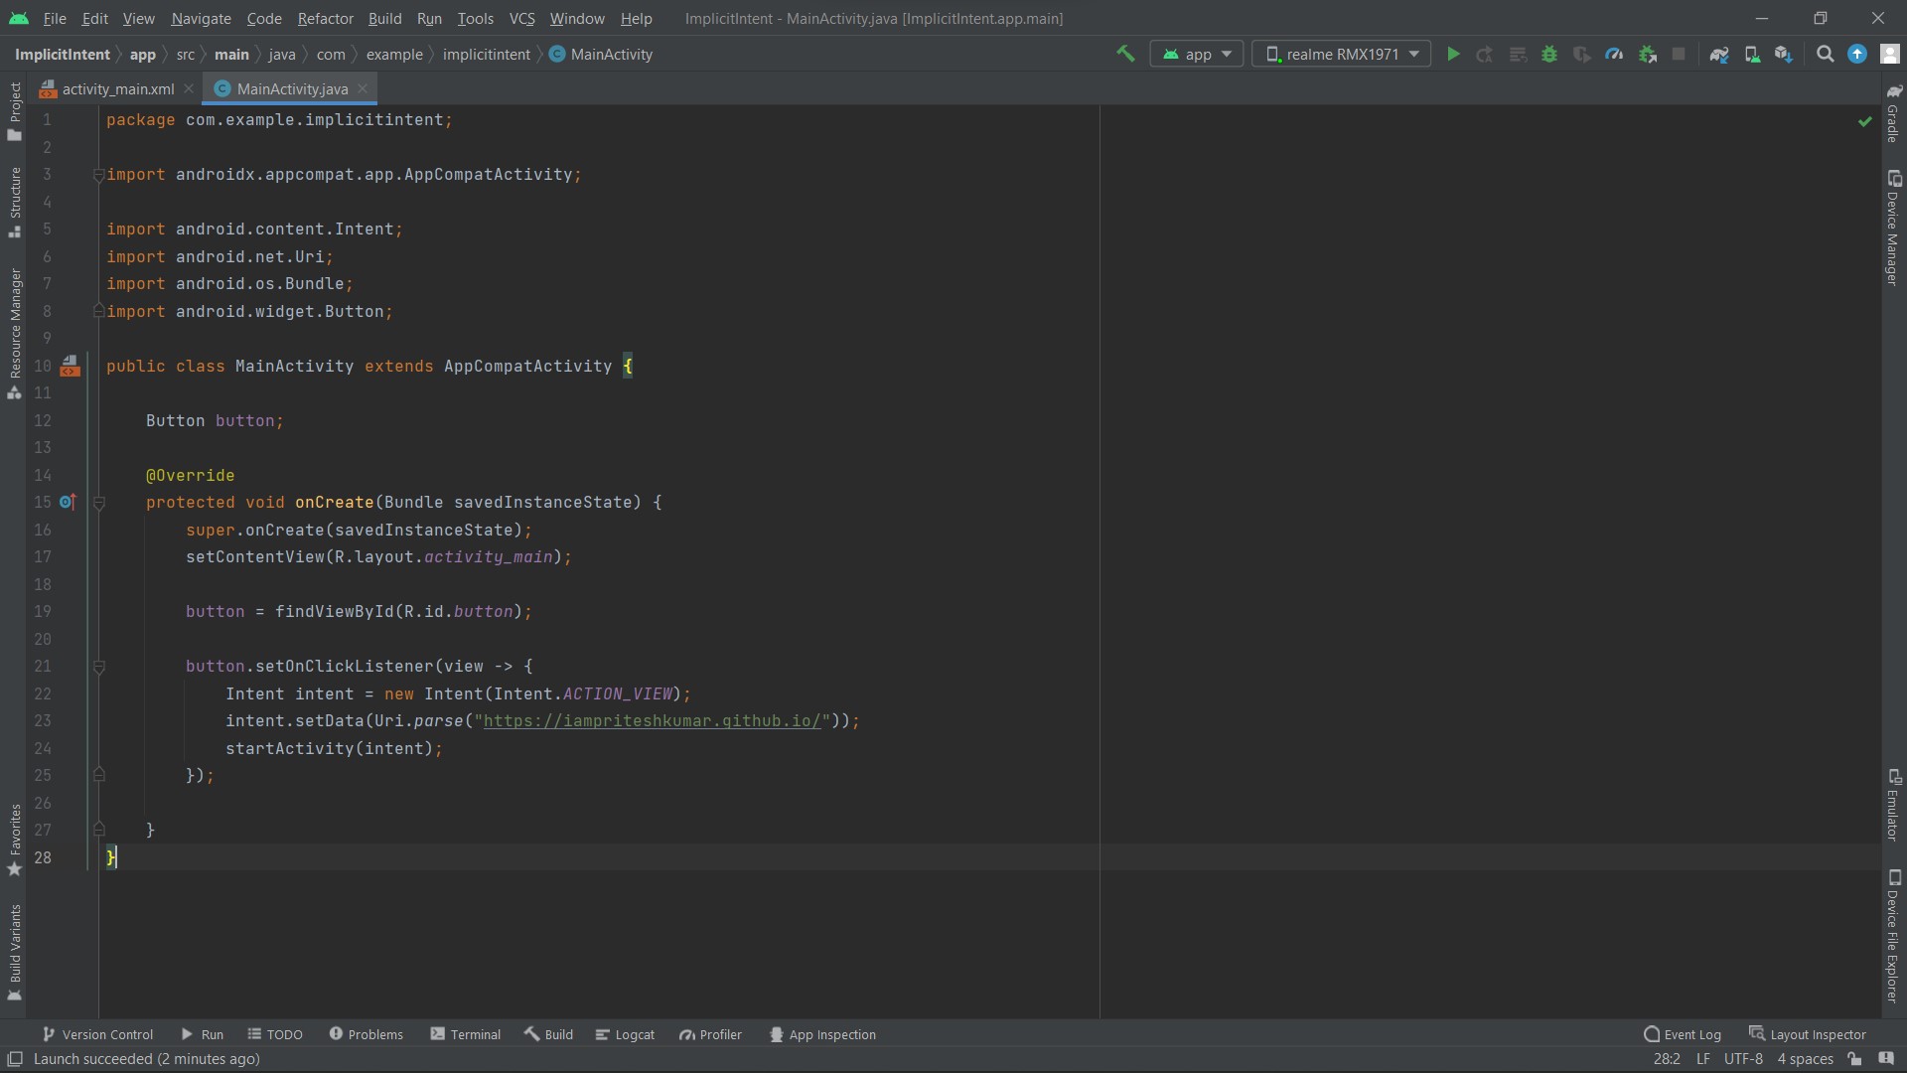Toggle the Gradle side panel
Screen dimensions: 1907x1073
click(x=1893, y=114)
